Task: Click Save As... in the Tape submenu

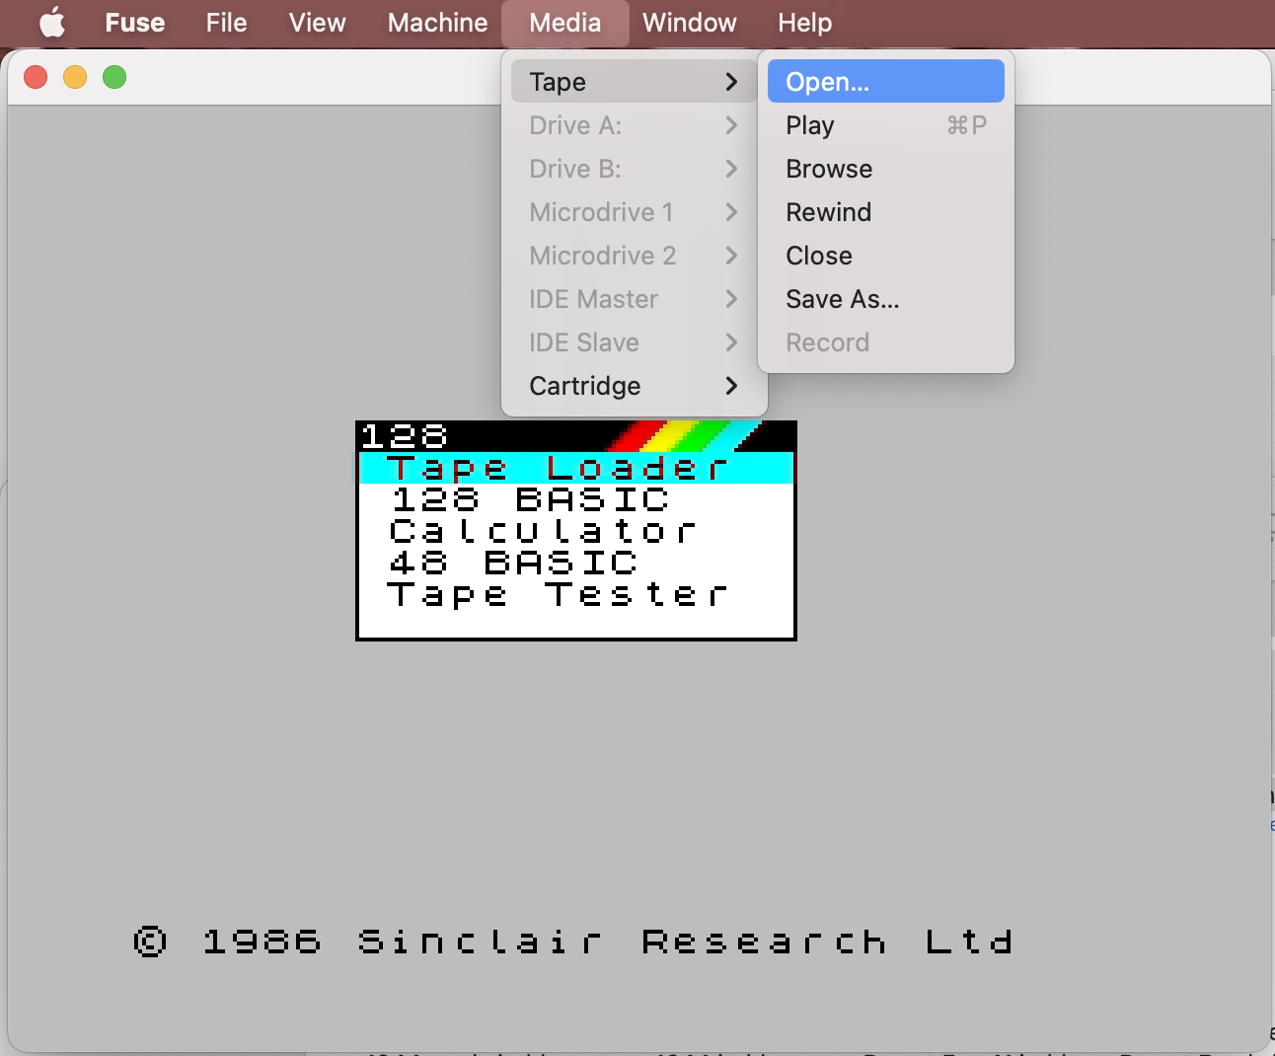Action: click(885, 299)
